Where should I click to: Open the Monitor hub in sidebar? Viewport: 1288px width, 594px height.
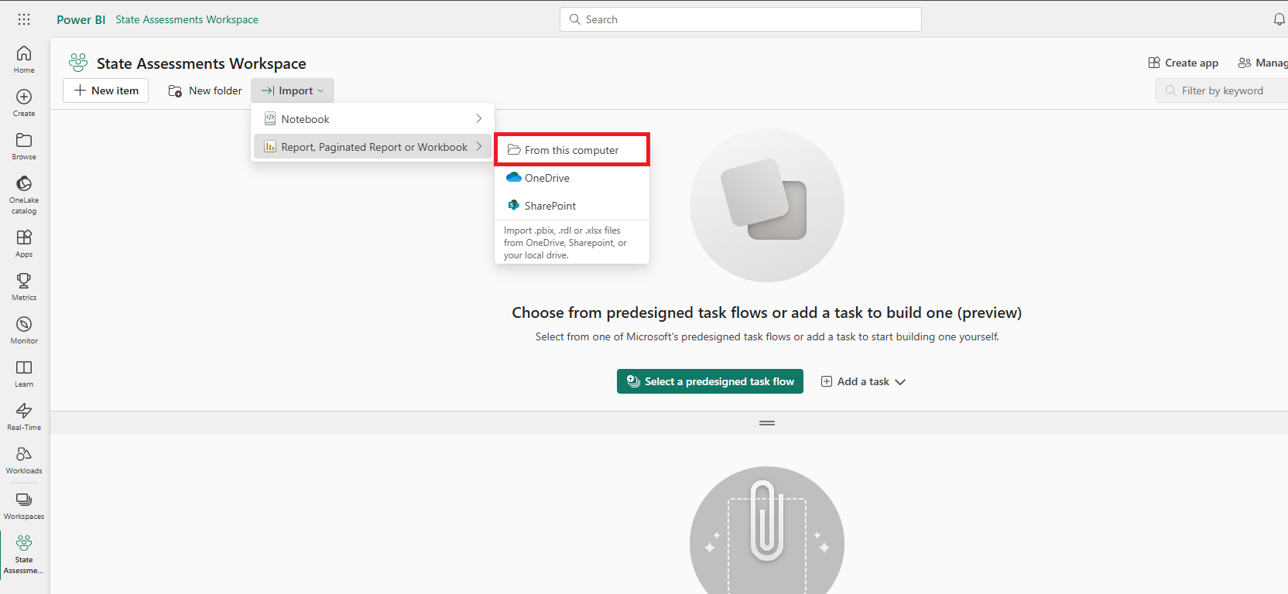tap(24, 329)
